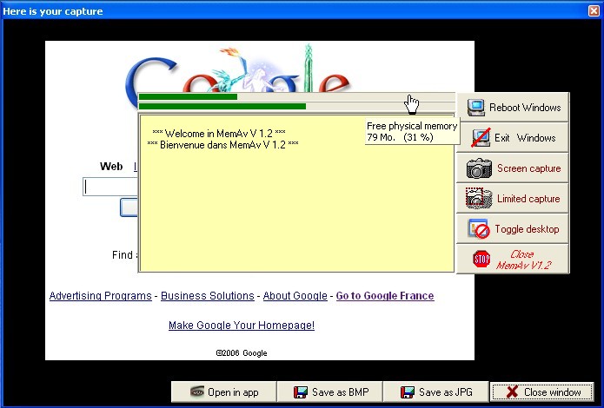Click the eye icon on Open in app

tap(197, 392)
